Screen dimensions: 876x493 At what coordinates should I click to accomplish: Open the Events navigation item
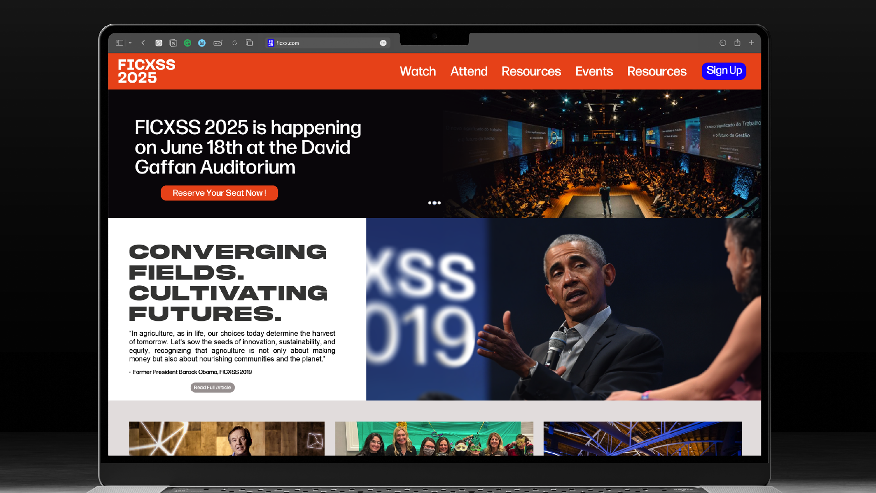594,71
